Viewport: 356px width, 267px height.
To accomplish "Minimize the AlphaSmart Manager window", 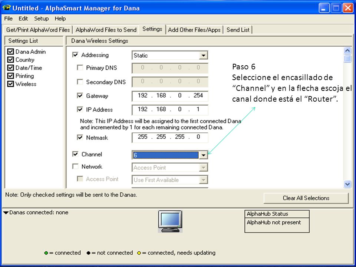I will point(324,8).
